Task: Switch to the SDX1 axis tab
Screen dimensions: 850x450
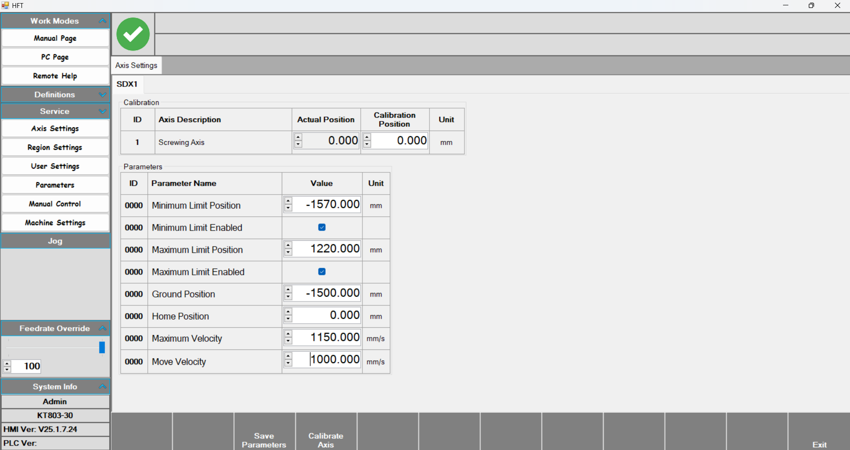Action: tap(127, 84)
